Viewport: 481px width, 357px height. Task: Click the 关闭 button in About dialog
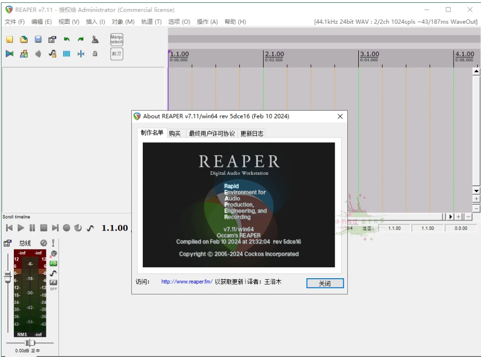pos(324,283)
